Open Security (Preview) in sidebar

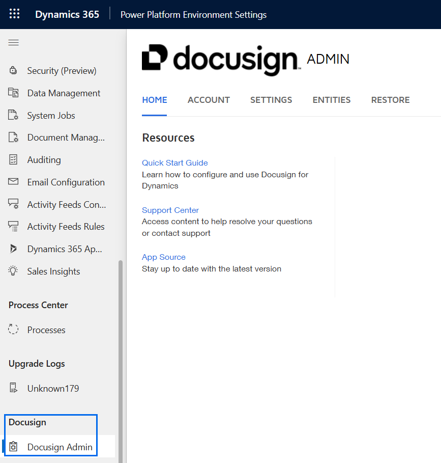(x=62, y=71)
